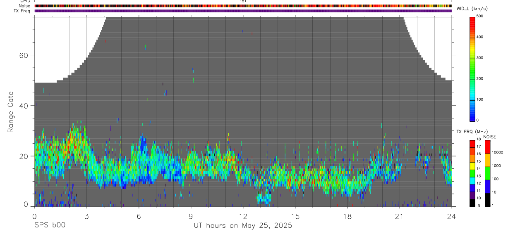Click the '20' tick label on Range Gate axis
Viewport: 508px width, 234px height.
coord(24,156)
